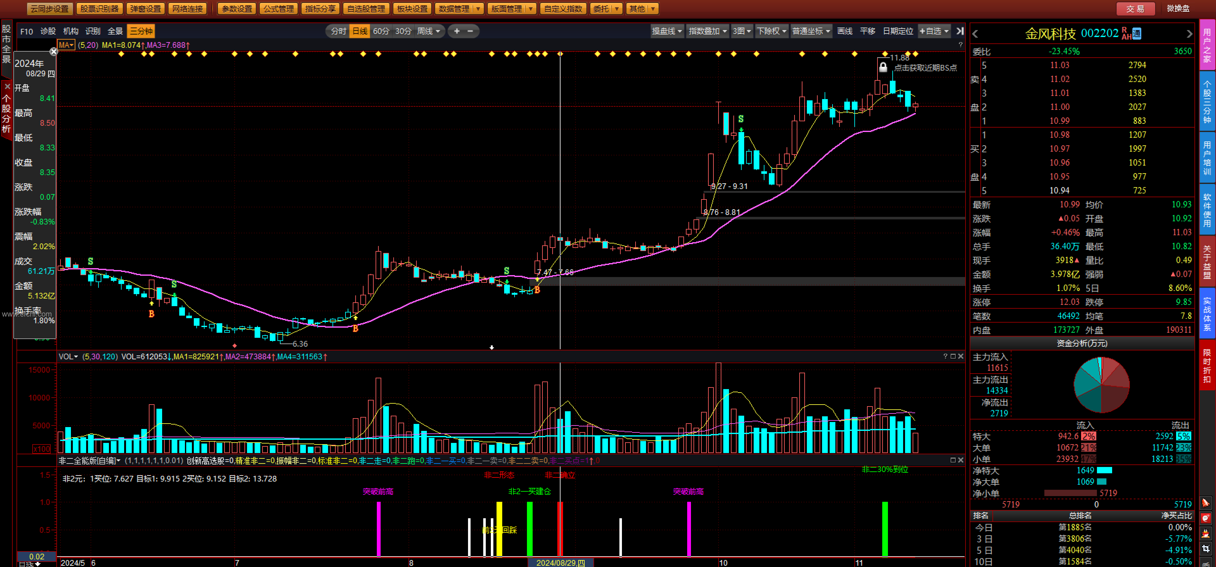The image size is (1216, 567).
Task: Click the Weibo icon in right sidebar
Action: [1206, 518]
